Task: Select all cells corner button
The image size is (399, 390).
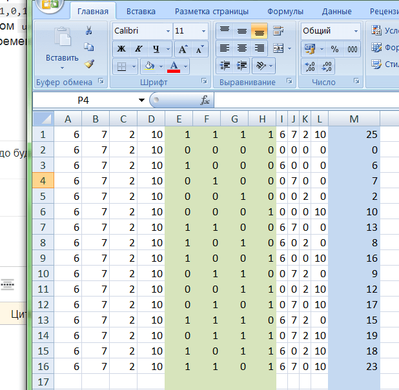Action: pyautogui.click(x=43, y=119)
